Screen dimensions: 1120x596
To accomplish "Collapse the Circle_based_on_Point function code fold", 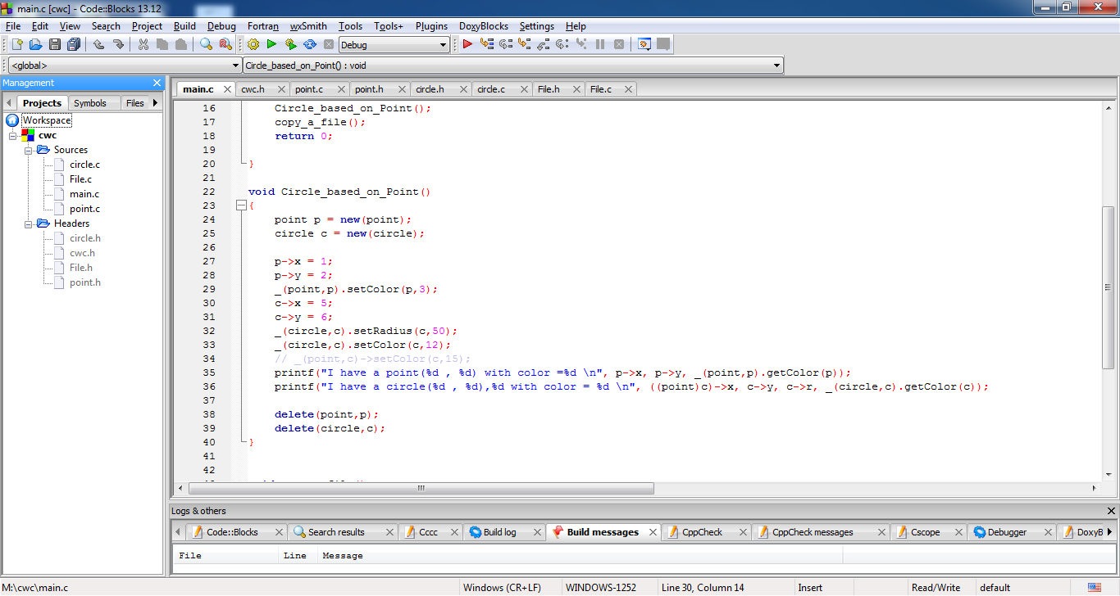I will click(x=241, y=205).
